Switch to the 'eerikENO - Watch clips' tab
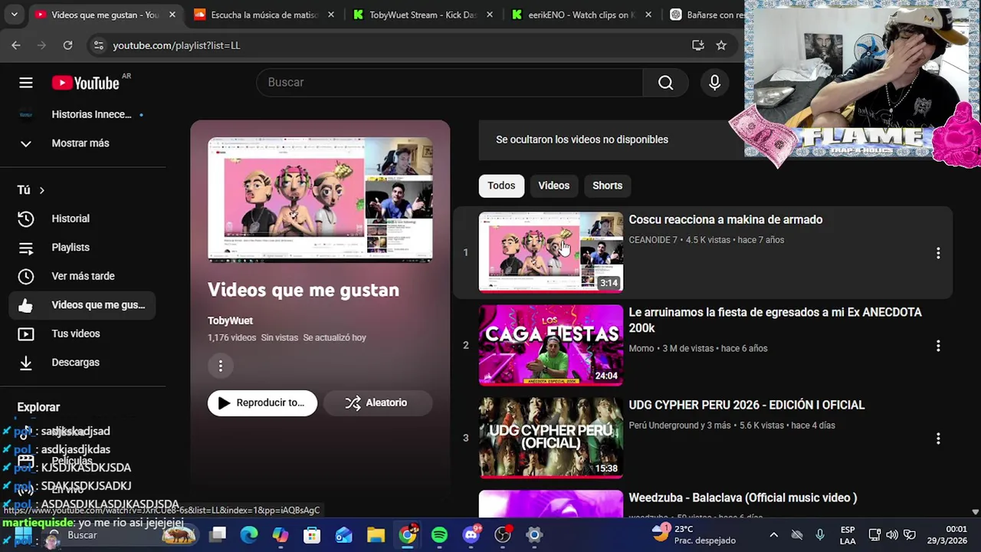Screen dimensions: 981x552 pyautogui.click(x=580, y=15)
